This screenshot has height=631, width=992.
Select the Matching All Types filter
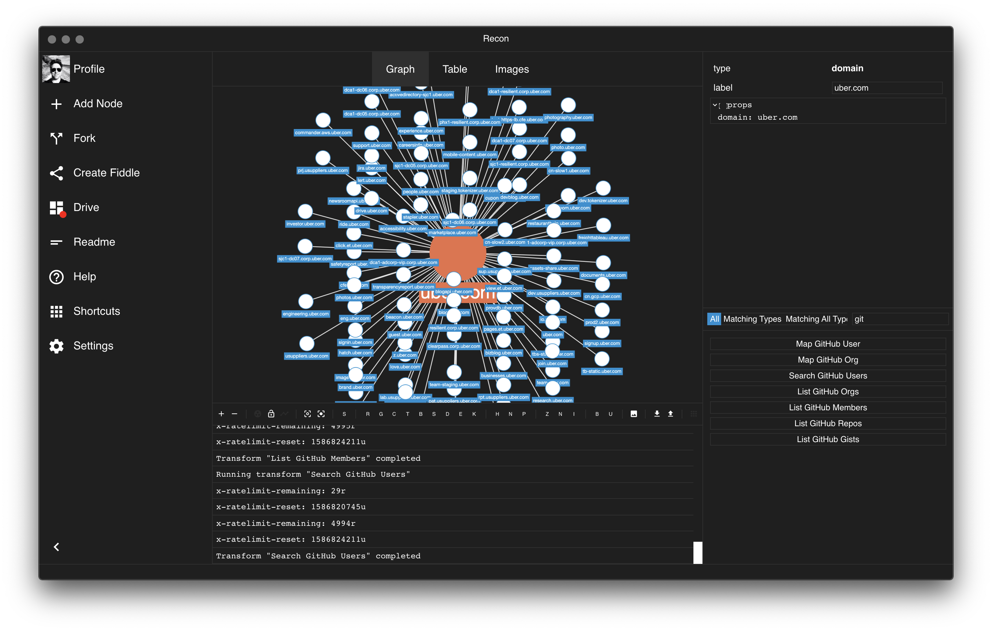coord(816,319)
